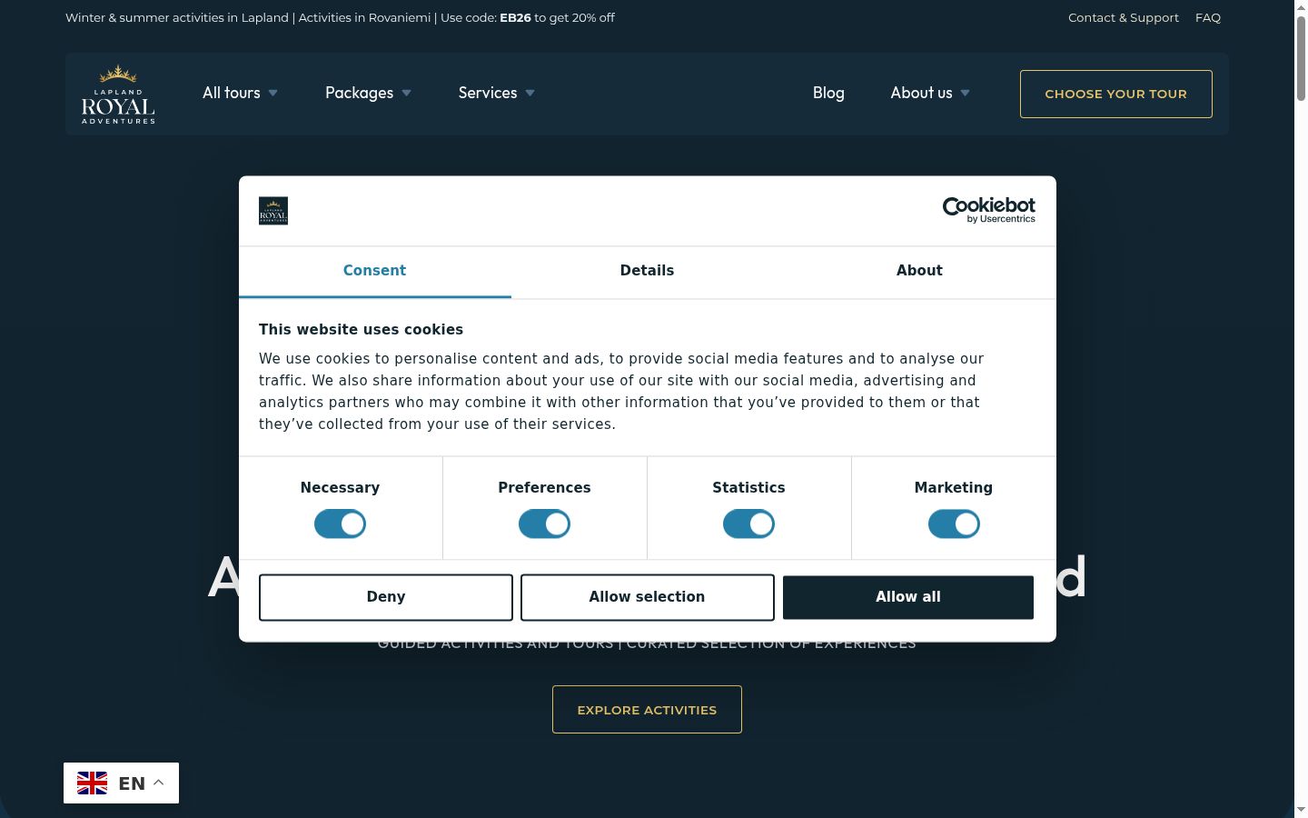Switch to the Details tab
The image size is (1308, 818).
[647, 271]
